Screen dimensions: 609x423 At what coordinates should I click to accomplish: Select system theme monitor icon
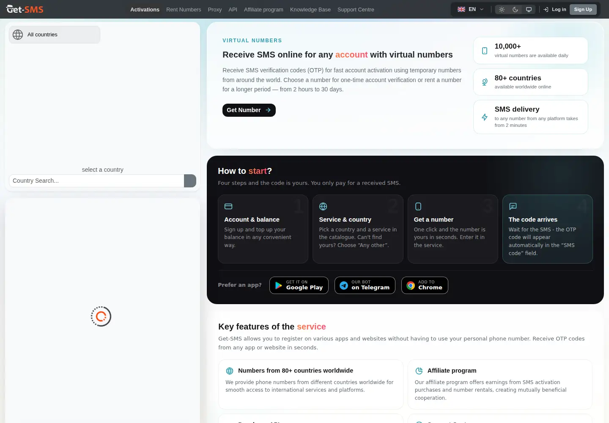(x=529, y=9)
